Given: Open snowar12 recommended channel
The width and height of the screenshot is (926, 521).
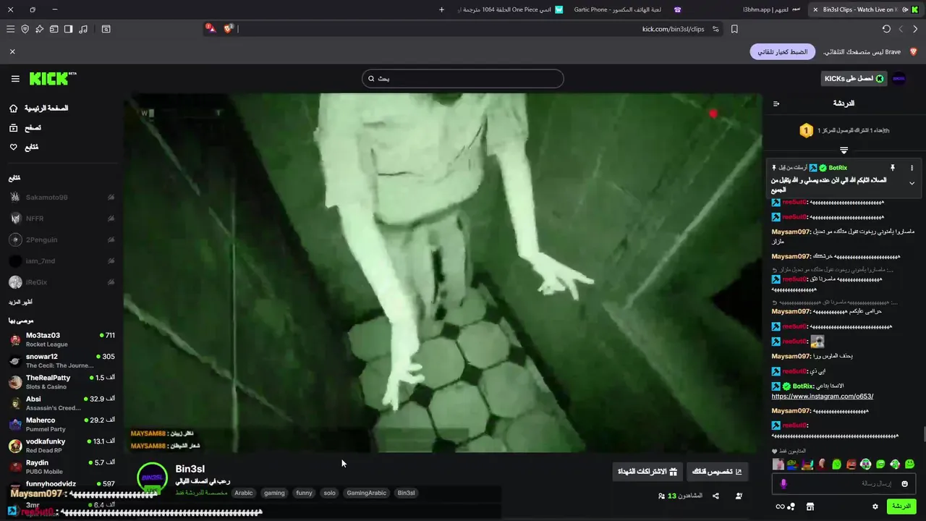Looking at the screenshot, I should tap(62, 360).
